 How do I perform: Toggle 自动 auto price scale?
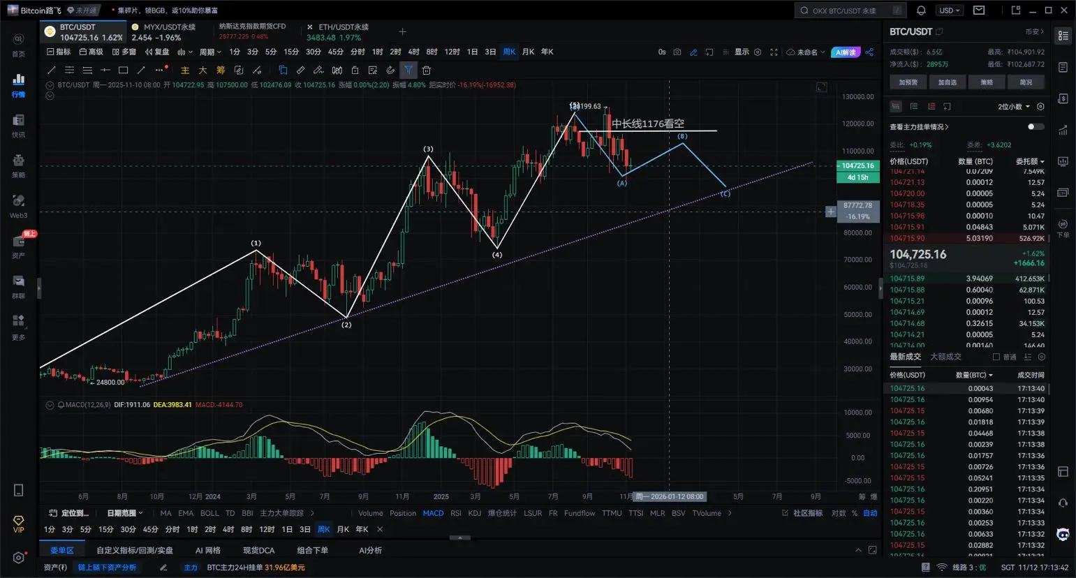pyautogui.click(x=870, y=513)
